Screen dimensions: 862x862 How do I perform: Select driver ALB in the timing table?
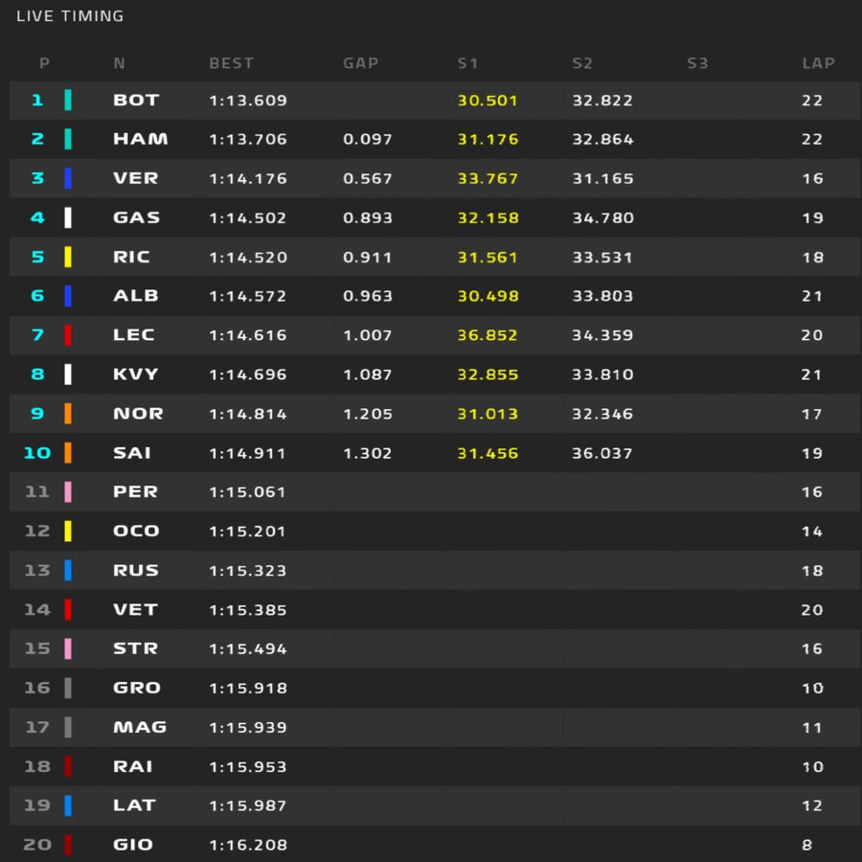point(136,296)
